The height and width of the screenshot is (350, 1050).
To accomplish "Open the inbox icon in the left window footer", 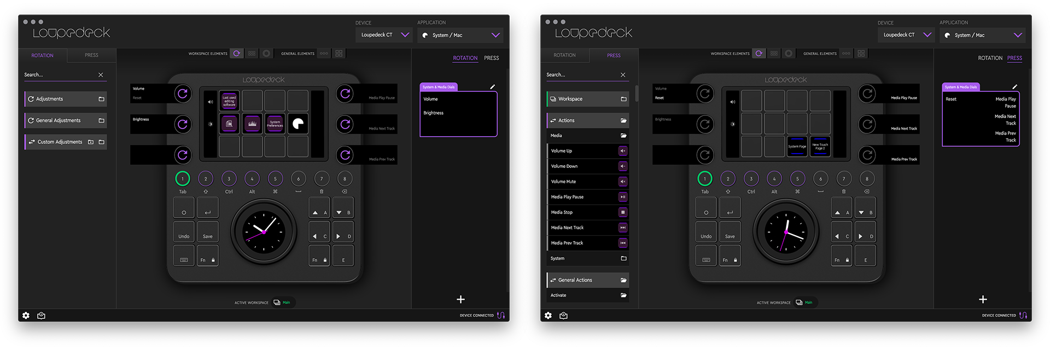I will [x=41, y=316].
